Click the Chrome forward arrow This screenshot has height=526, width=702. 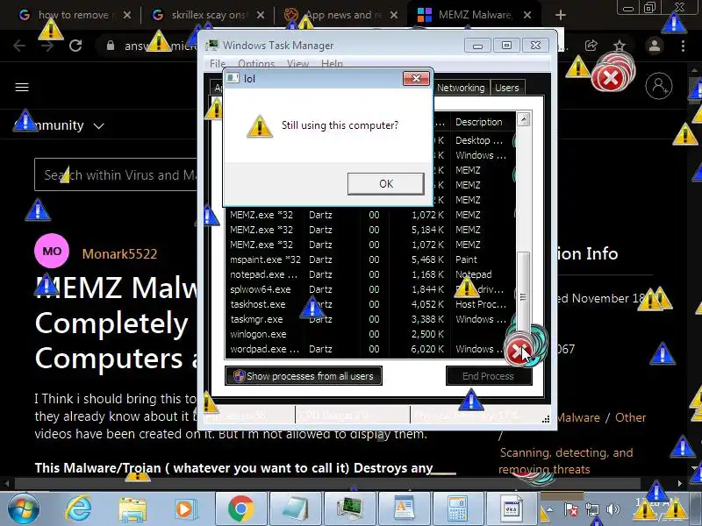point(47,46)
